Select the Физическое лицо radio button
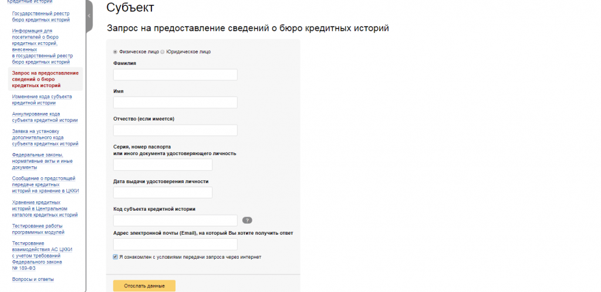601x292 pixels. point(115,51)
